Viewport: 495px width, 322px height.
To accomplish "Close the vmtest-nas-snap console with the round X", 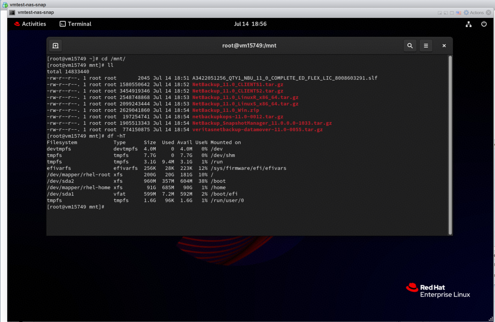I will 488,12.
